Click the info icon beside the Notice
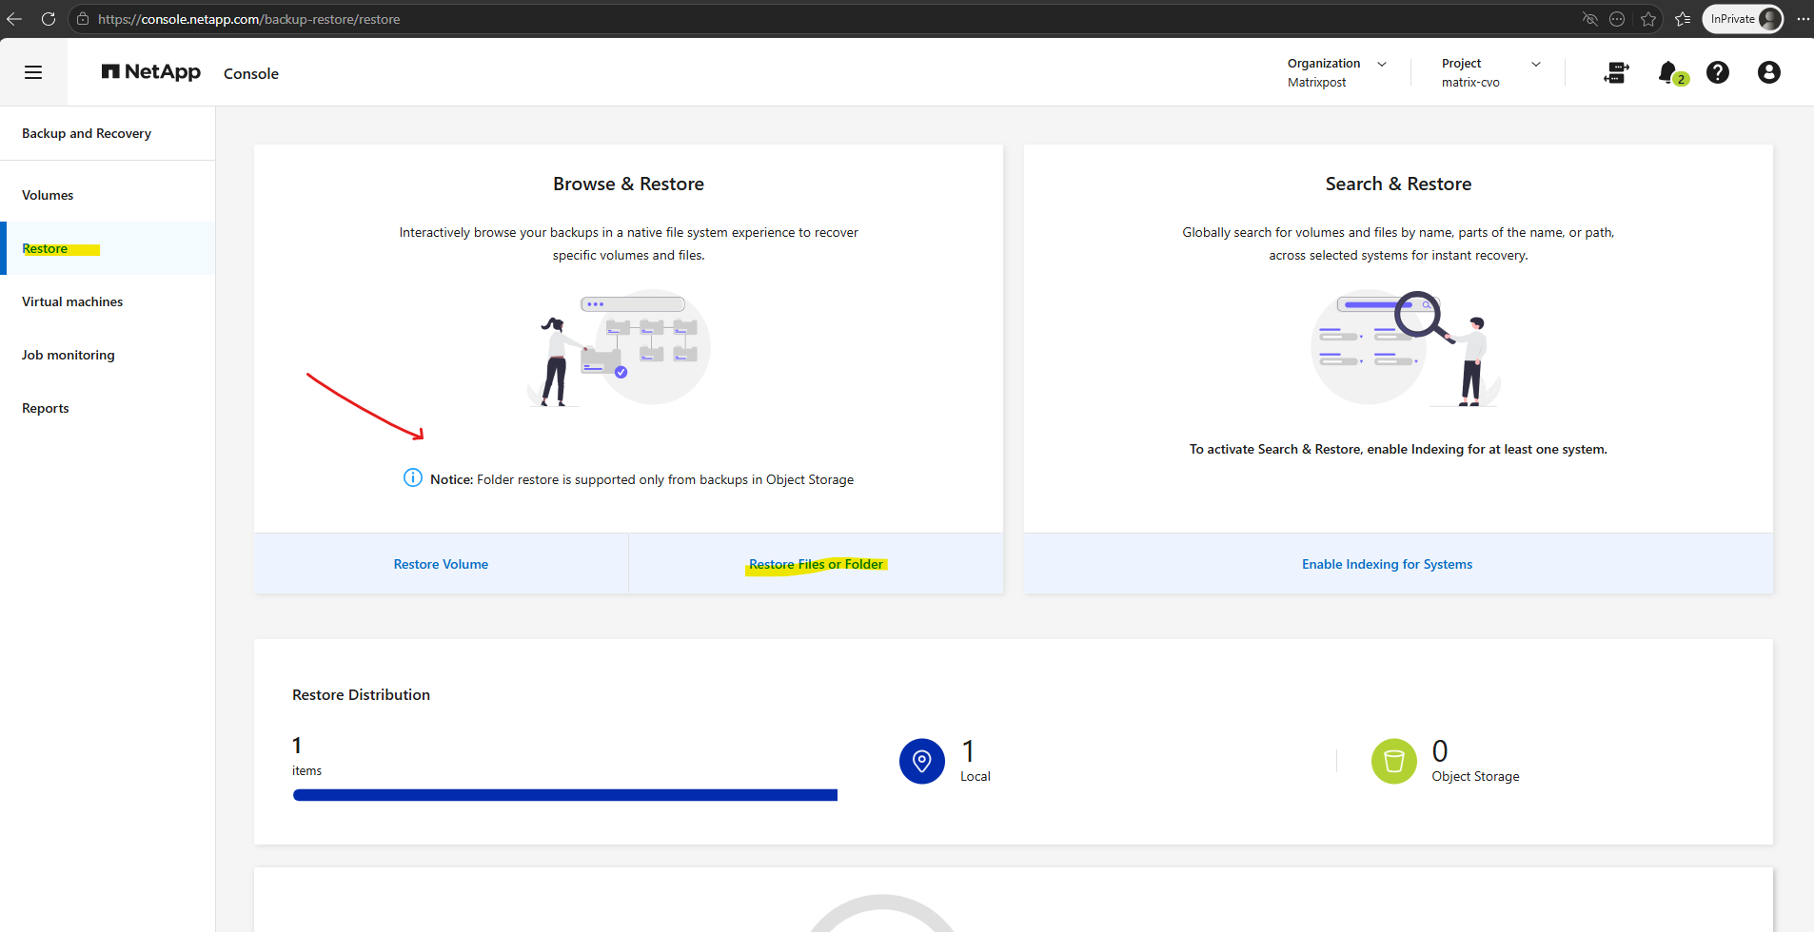The height and width of the screenshot is (932, 1814). (413, 477)
